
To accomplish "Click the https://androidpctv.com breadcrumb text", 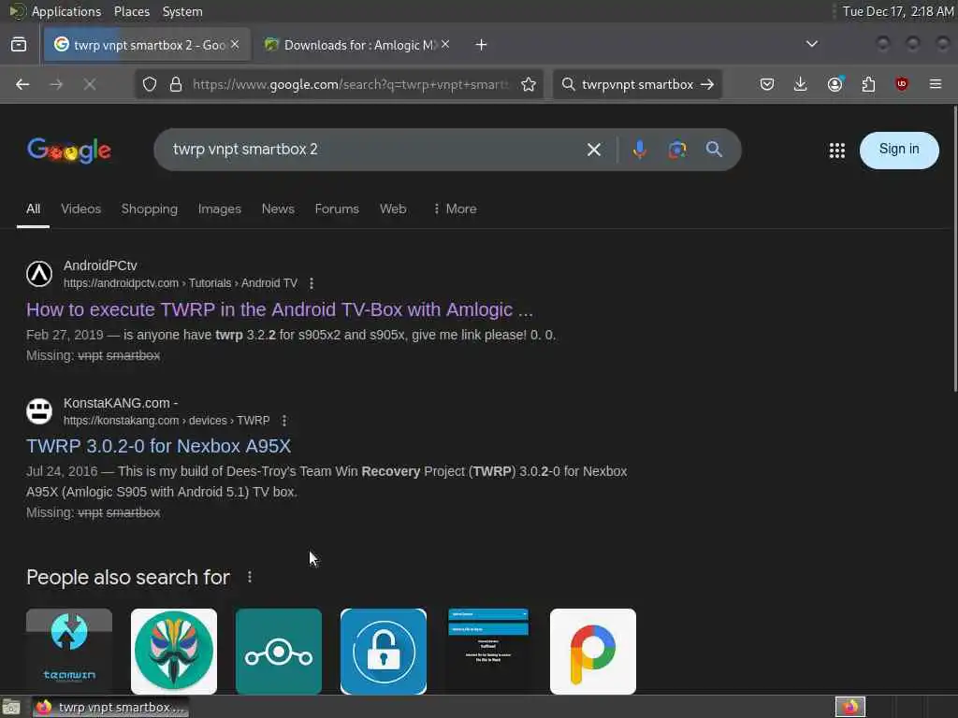I will point(121,283).
